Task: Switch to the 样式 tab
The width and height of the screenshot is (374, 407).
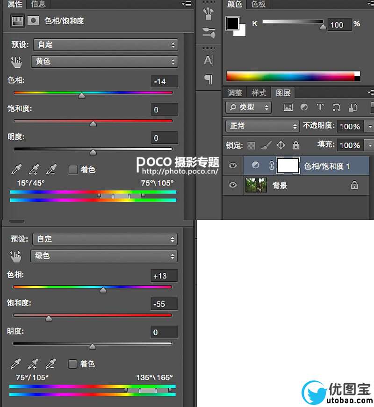Action: point(259,93)
